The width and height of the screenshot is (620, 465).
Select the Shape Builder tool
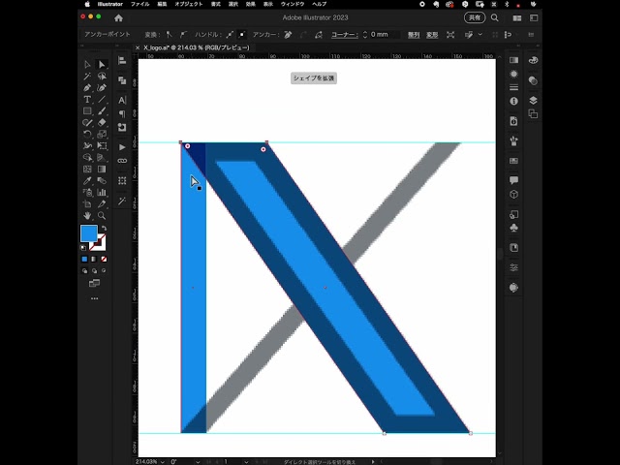[87, 157]
